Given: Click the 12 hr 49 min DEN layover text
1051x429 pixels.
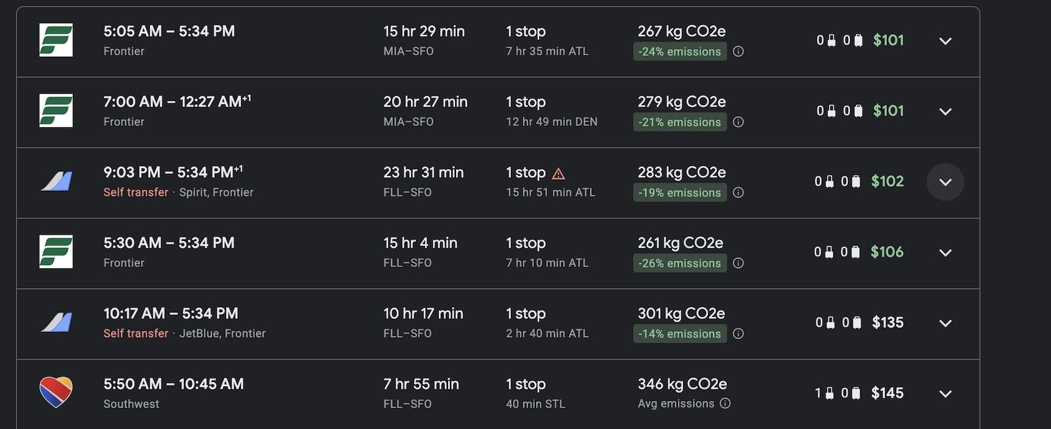Looking at the screenshot, I should click(551, 122).
